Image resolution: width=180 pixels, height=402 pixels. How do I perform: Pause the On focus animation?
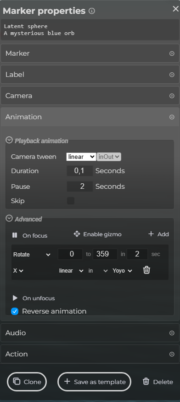point(15,235)
